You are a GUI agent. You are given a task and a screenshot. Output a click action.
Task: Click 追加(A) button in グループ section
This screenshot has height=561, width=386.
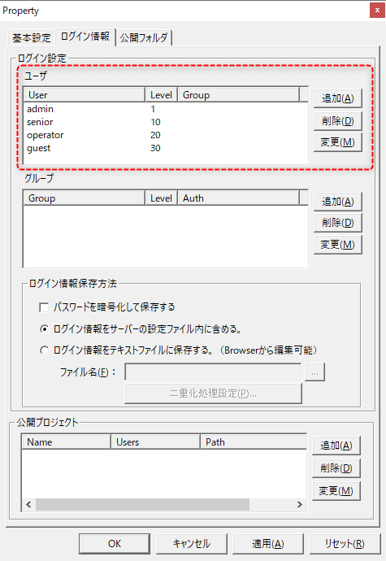click(x=338, y=202)
